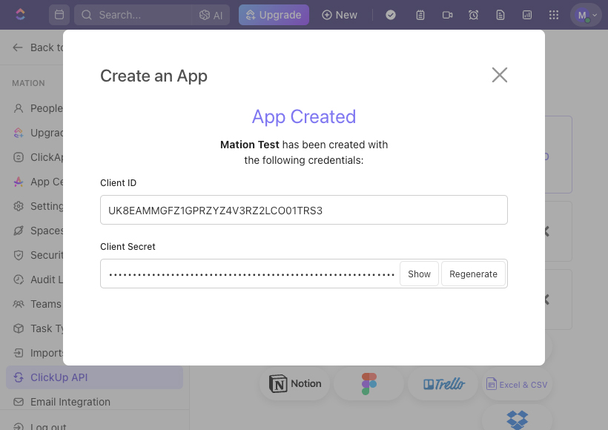Open Imports in sidebar

[x=38, y=352]
